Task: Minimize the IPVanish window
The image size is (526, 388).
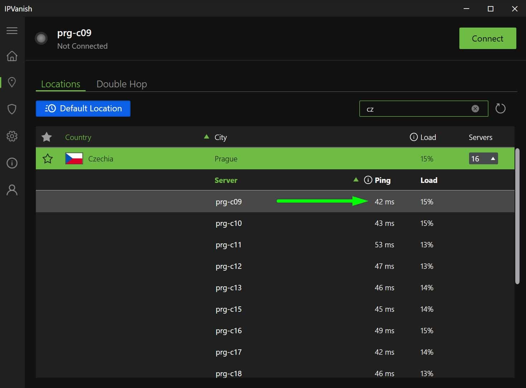Action: 466,9
